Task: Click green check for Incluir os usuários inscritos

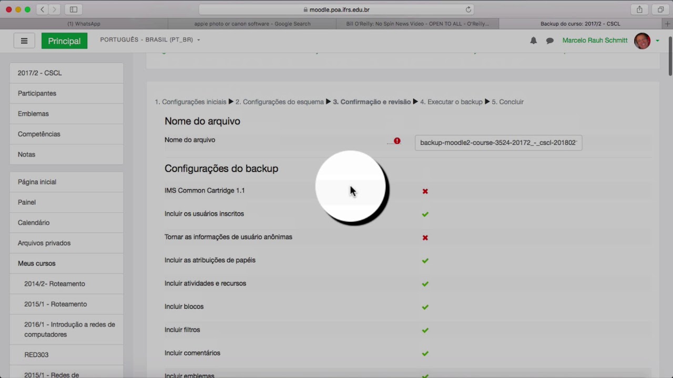Action: pos(425,214)
